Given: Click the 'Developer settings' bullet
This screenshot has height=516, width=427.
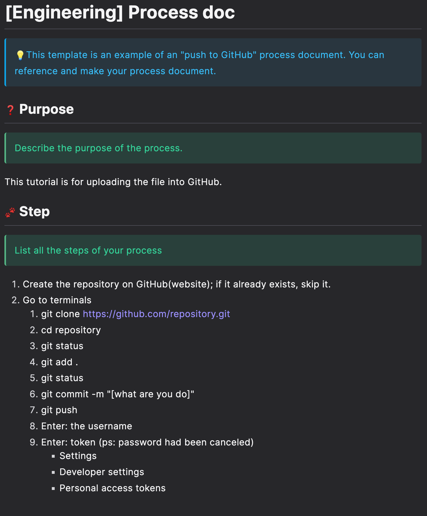Looking at the screenshot, I should coord(102,472).
